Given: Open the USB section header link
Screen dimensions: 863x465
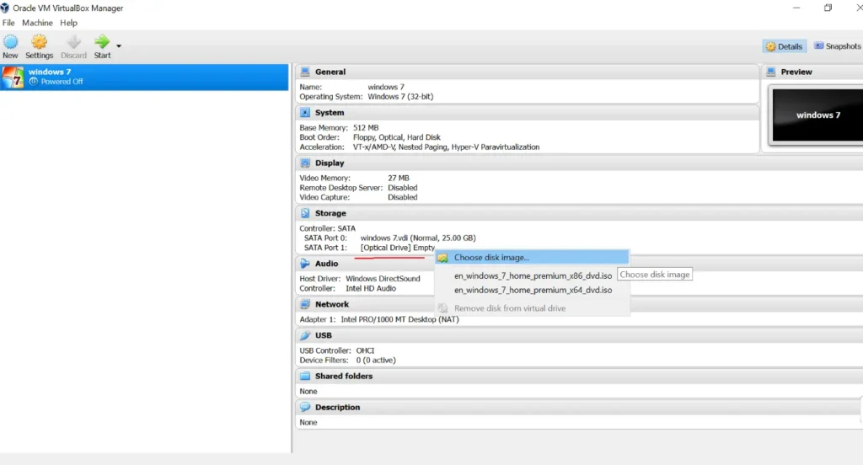Looking at the screenshot, I should tap(324, 335).
